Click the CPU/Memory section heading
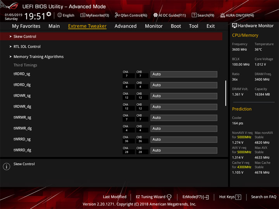The image size is (279, 209). (x=245, y=35)
